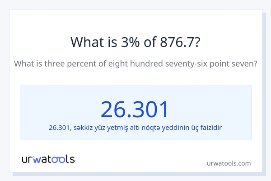Select the large 26.301 result number

coord(135,109)
